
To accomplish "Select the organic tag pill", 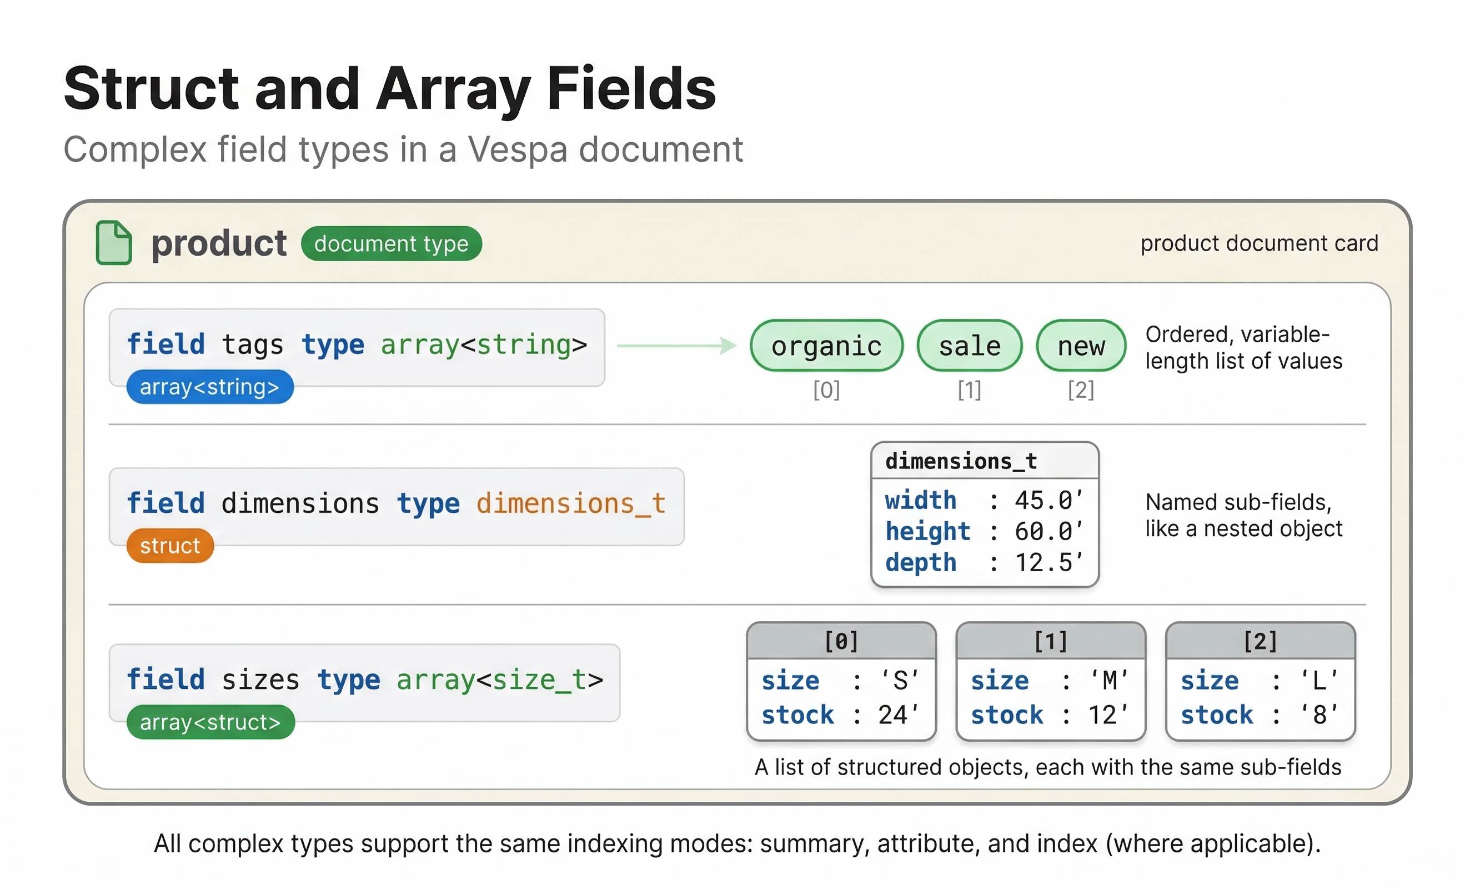I will pos(827,345).
